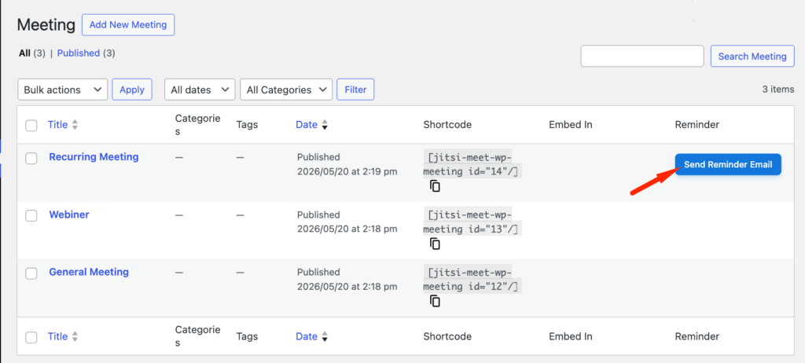
Task: Click the Shortcode column header
Action: pos(447,125)
